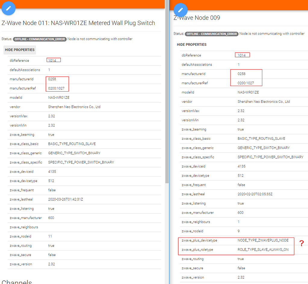Click the OFFLINE - COMMUNICATION_ERROR badge for Node 009

click(x=211, y=33)
